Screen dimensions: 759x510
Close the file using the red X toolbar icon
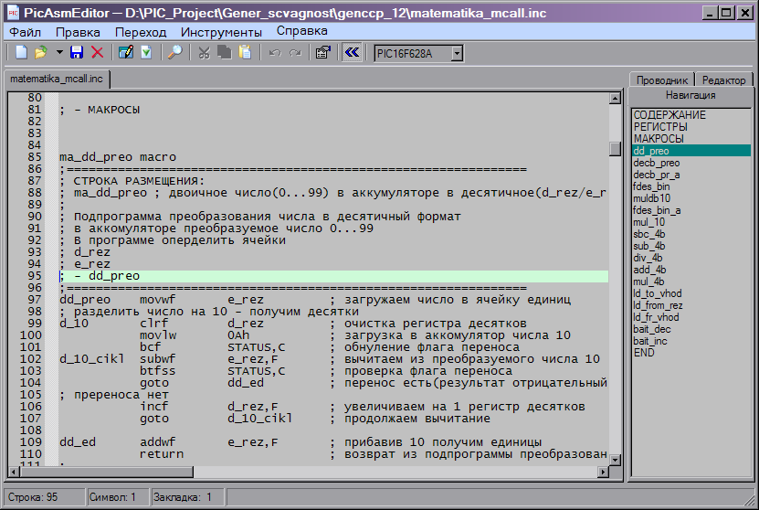pos(98,52)
